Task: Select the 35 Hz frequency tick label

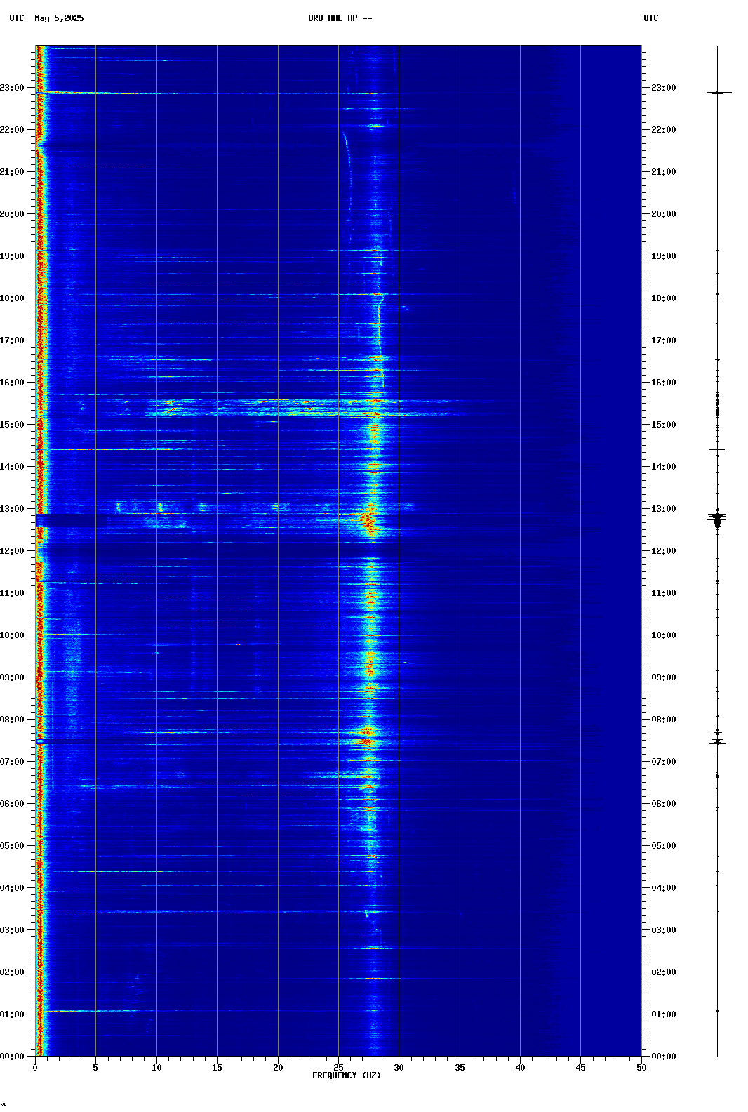Action: [x=460, y=1068]
